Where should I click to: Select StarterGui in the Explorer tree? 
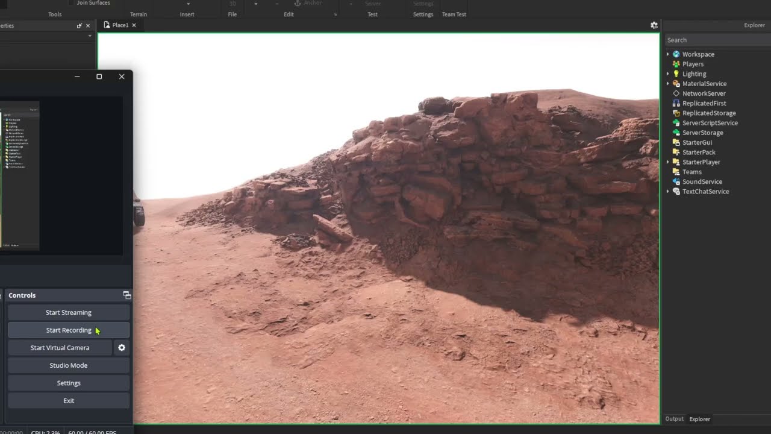click(697, 142)
